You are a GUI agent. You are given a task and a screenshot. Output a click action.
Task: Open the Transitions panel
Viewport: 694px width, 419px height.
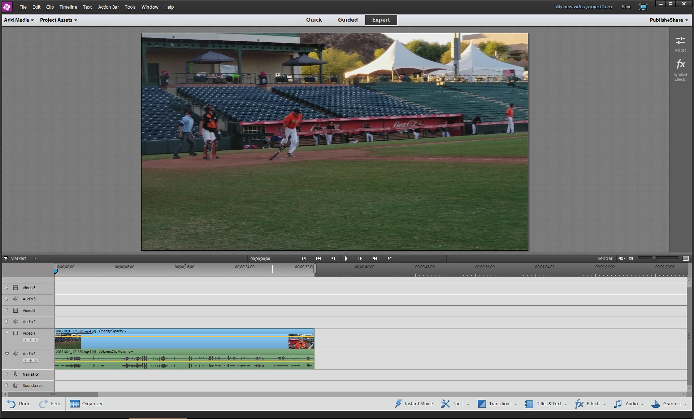point(496,404)
